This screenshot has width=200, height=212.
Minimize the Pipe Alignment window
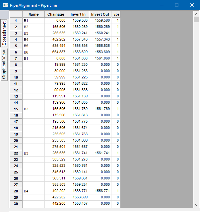162,5
